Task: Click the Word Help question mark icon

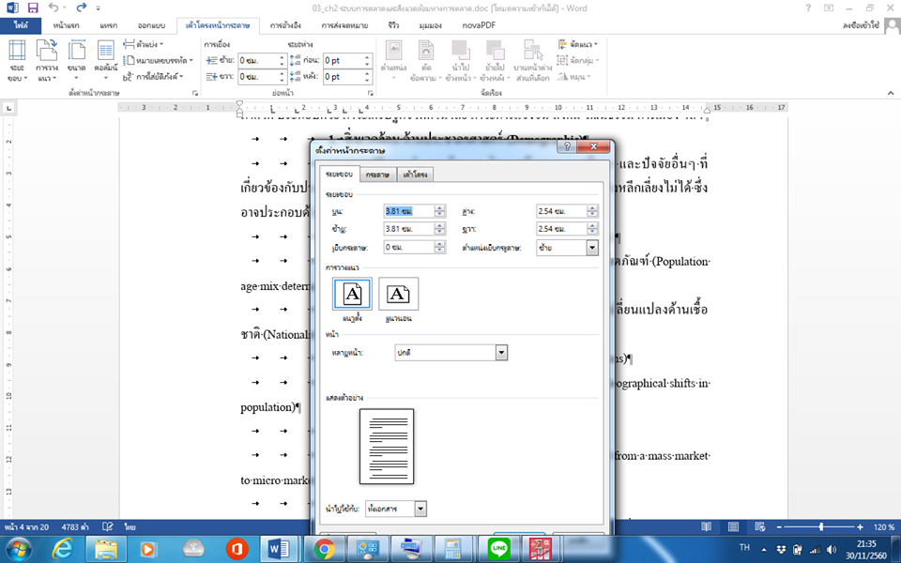Action: (808, 8)
